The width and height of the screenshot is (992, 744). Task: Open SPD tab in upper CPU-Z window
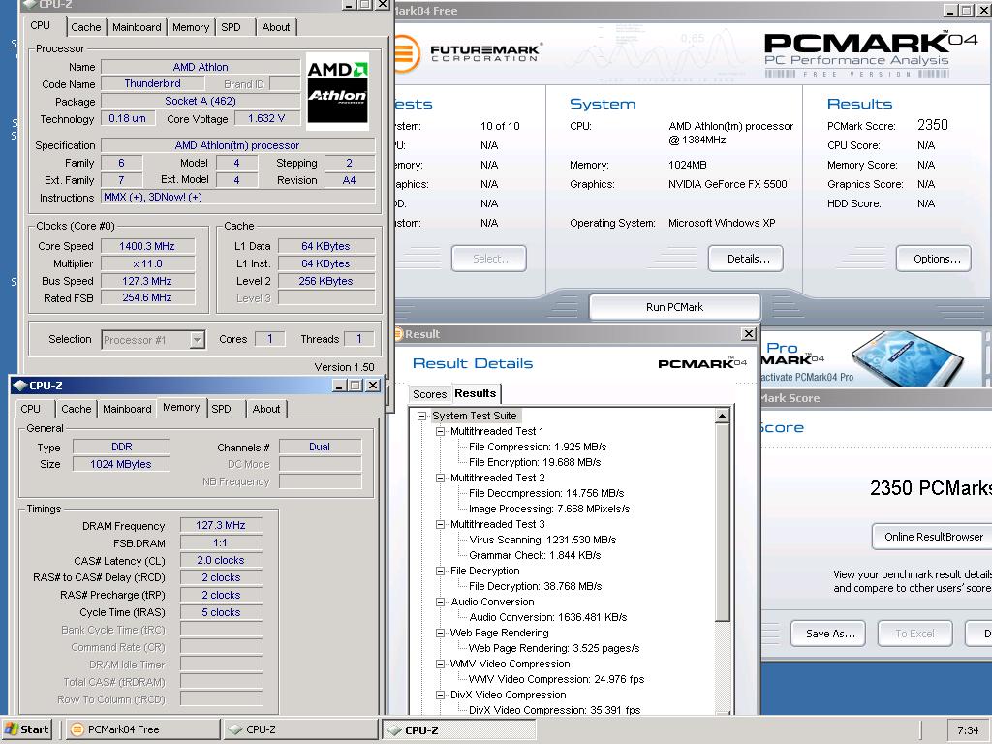point(231,27)
